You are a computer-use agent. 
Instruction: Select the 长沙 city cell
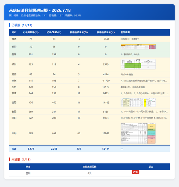coord(14,47)
